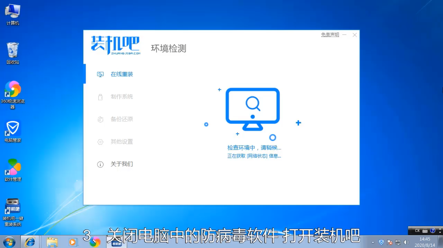This screenshot has height=248, width=443.
Task: Mute sound via the taskbar speaker icon
Action: (x=406, y=242)
